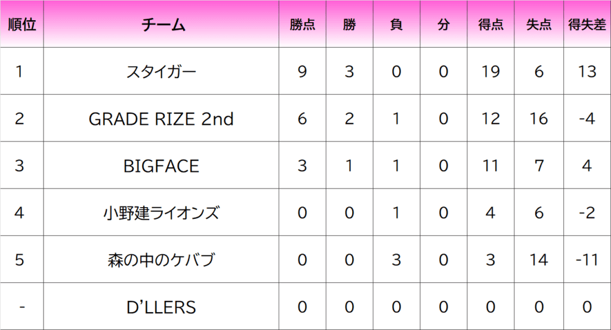This screenshot has width=611, height=330.
Task: Click GRADE RIZE 2nd's goals conceded 16
Action: point(539,118)
